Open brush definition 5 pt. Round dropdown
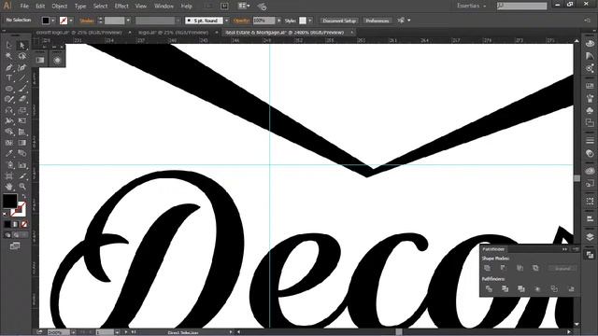Image resolution: width=598 pixels, height=336 pixels. (x=226, y=21)
